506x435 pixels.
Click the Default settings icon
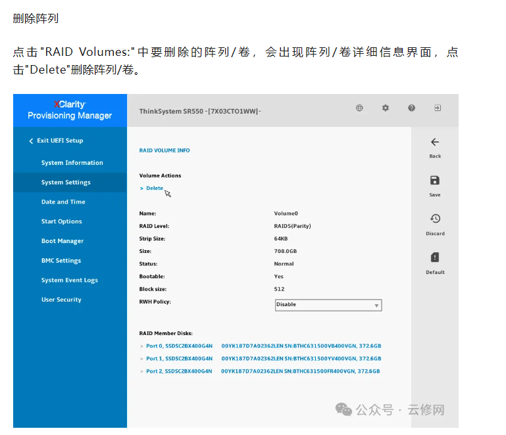click(x=435, y=258)
